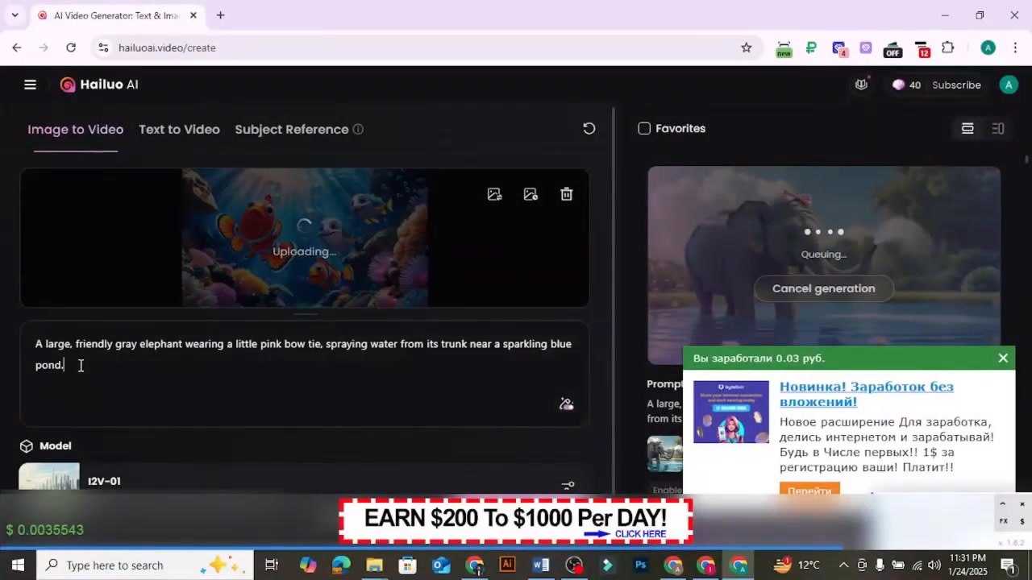Screen dimensions: 1032x580
Task: Select the AI Video Generator browser tab
Action: pyautogui.click(x=117, y=15)
